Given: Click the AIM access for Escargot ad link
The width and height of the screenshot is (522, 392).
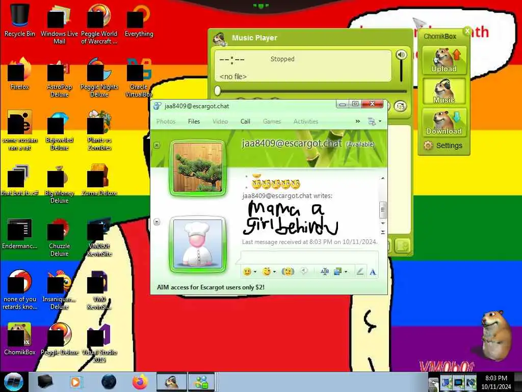Looking at the screenshot, I should tap(211, 287).
